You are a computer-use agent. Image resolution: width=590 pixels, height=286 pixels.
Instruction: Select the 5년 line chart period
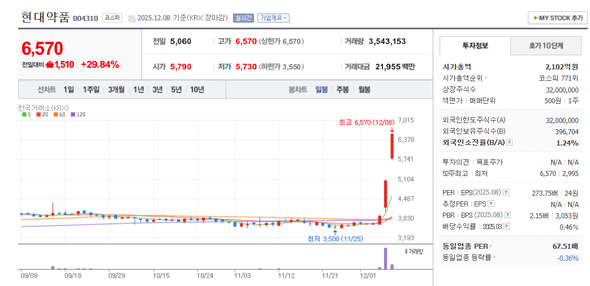(176, 90)
